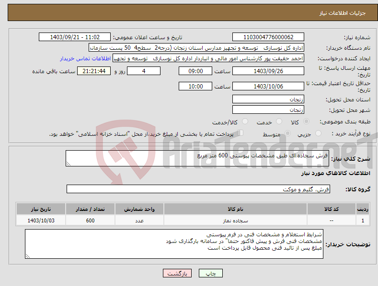Select the خدمت radio button

tap(279, 121)
